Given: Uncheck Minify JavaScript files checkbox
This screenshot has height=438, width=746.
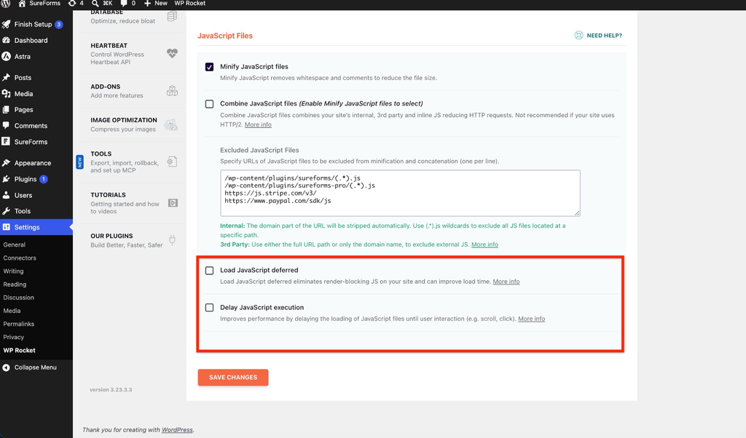Looking at the screenshot, I should (209, 67).
